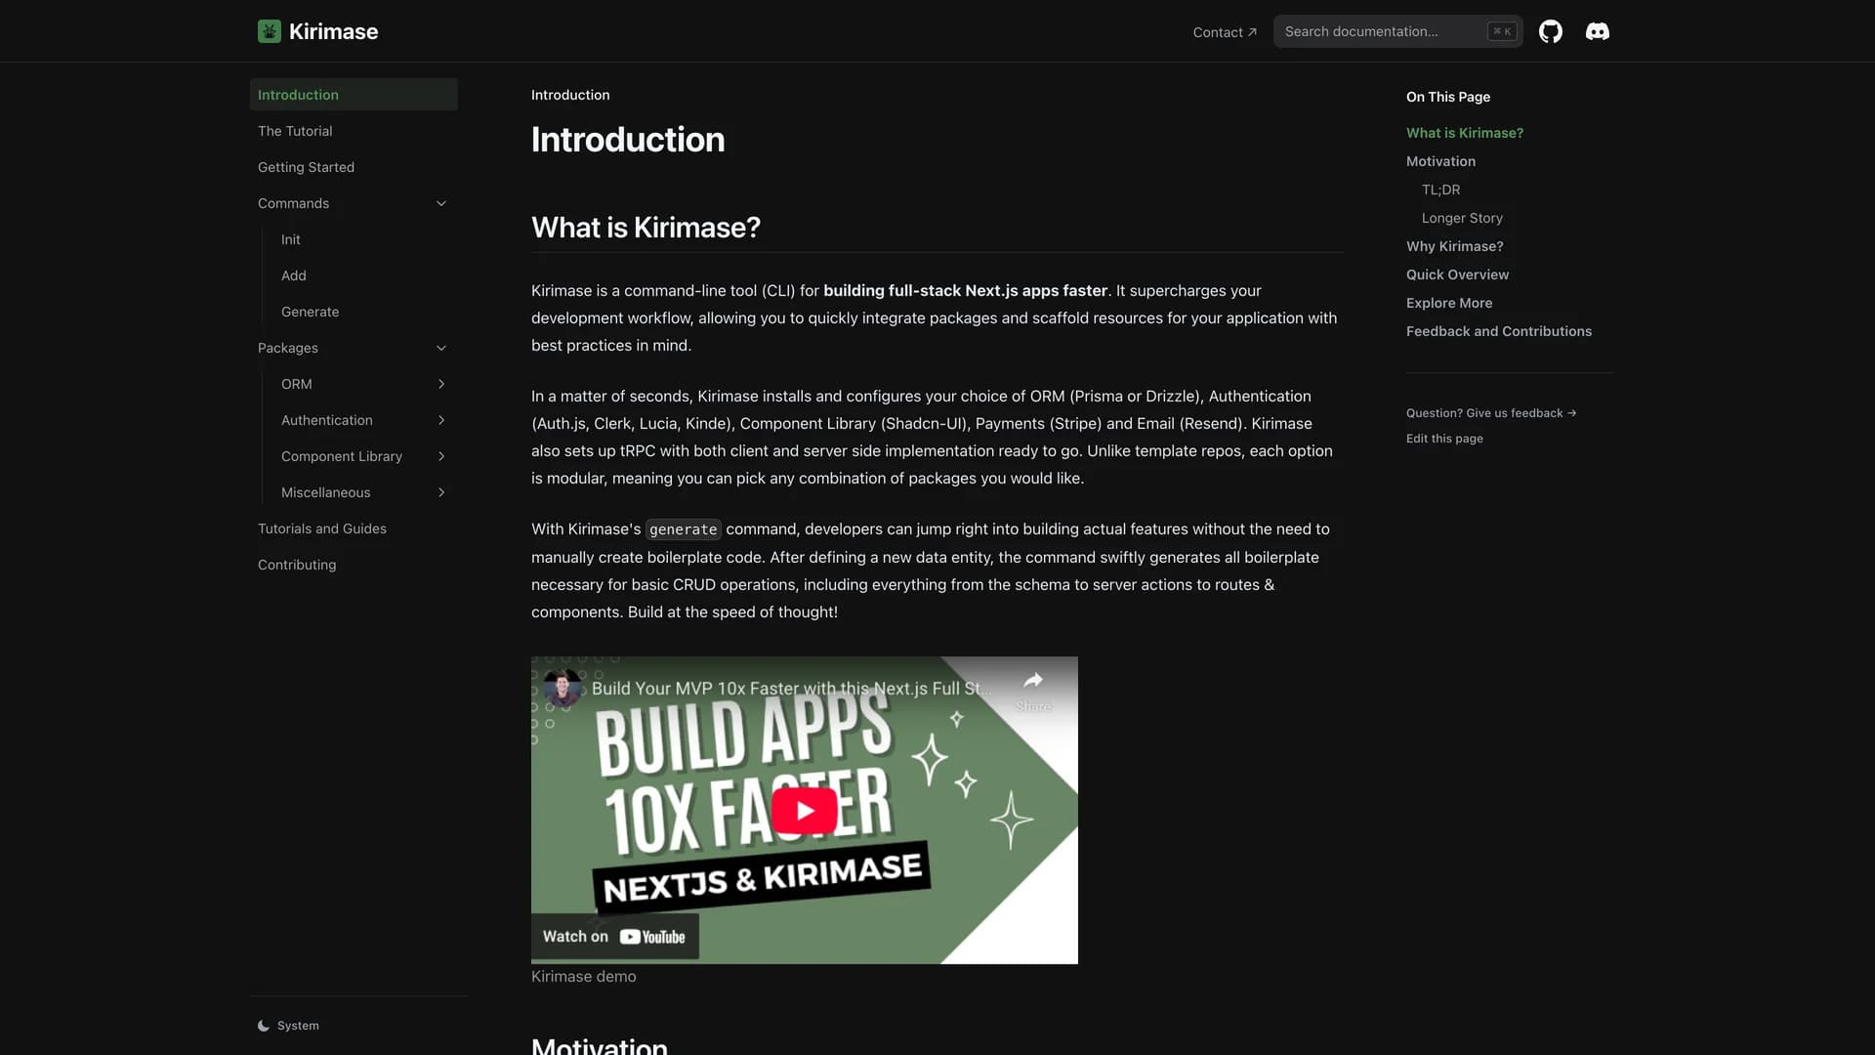
Task: Click Question? Give us feedback link
Action: (x=1490, y=413)
